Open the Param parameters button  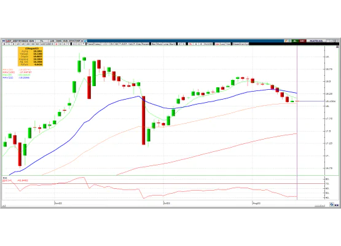click(146, 44)
